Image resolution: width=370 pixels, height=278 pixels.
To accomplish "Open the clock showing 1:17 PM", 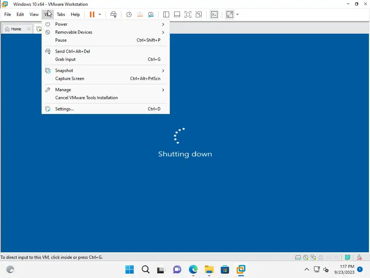I will point(344,269).
